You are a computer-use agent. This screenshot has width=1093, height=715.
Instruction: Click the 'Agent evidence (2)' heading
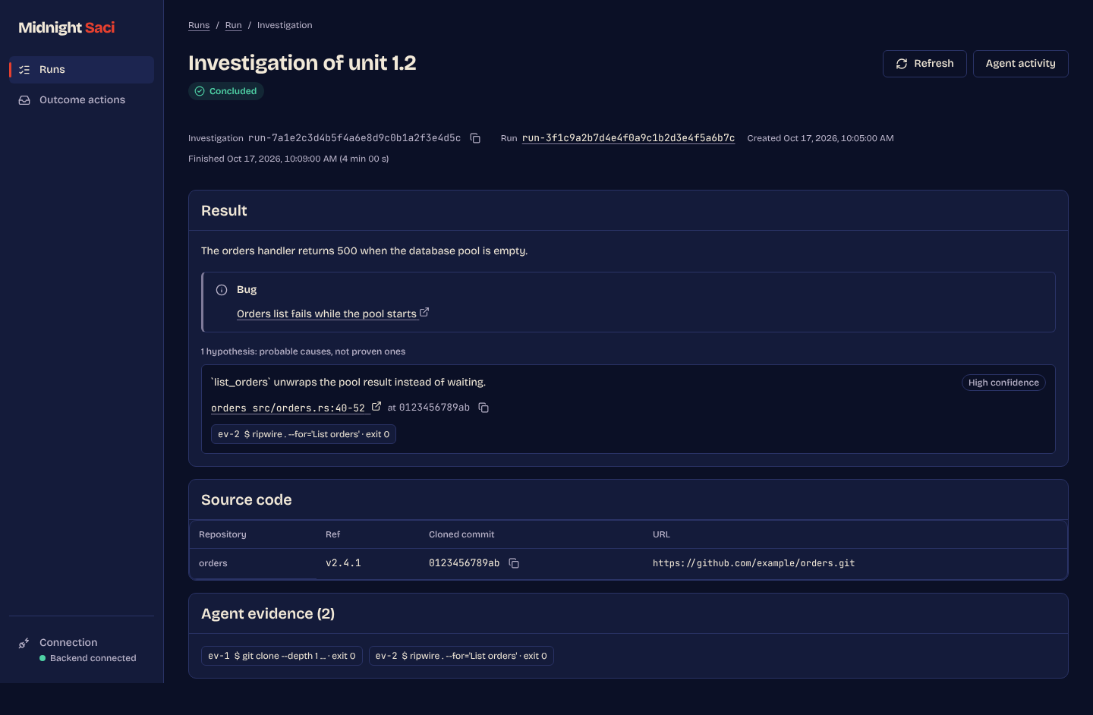pos(268,613)
